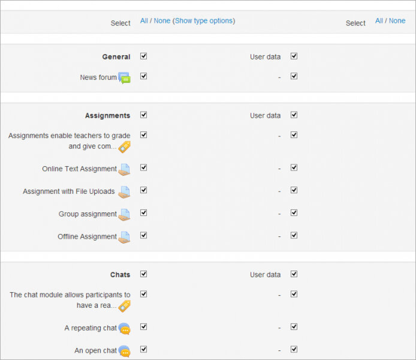Click the Online Text Assignment icon
Screen dimensions: 416x360
click(x=124, y=169)
